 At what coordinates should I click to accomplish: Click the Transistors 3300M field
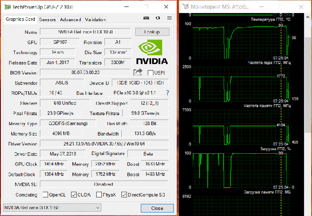tap(118, 62)
